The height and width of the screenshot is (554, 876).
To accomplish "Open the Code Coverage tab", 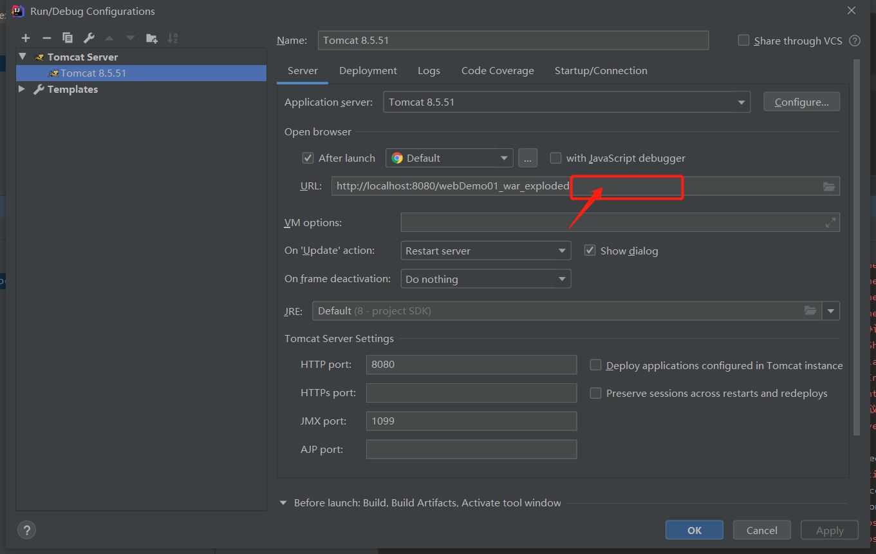I will click(498, 70).
